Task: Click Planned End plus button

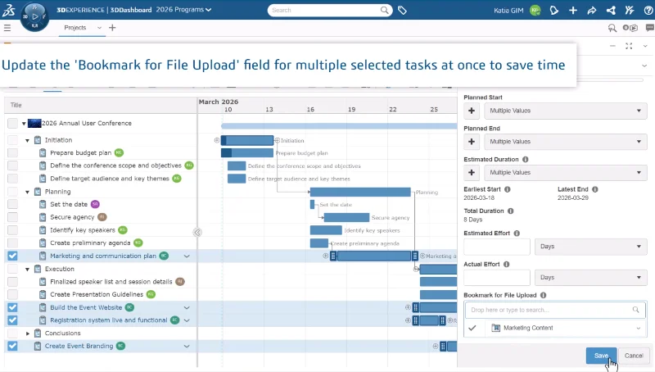Action: pyautogui.click(x=472, y=142)
